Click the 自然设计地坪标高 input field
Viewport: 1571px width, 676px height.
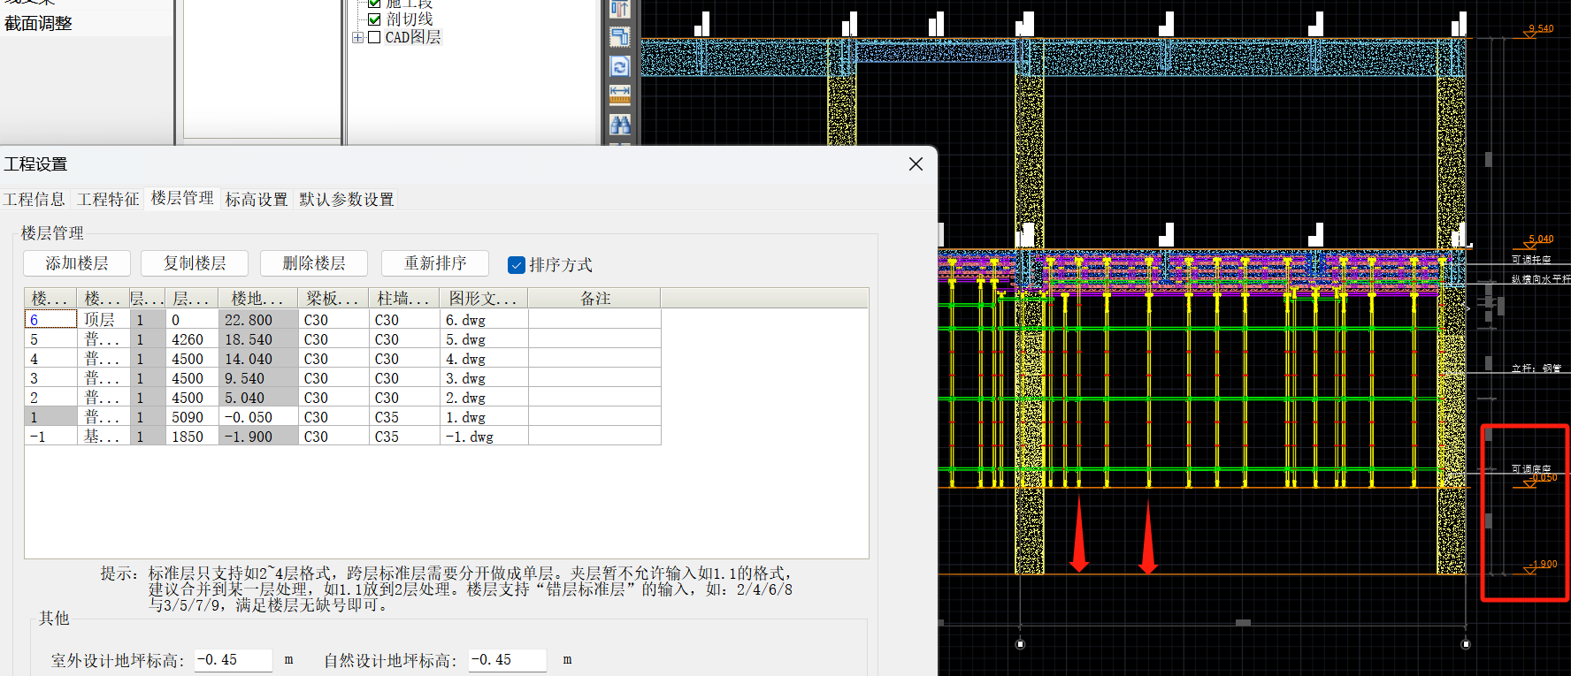point(508,660)
